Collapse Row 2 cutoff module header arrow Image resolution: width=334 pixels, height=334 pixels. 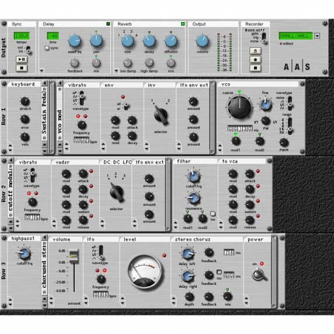pyautogui.click(x=11, y=160)
